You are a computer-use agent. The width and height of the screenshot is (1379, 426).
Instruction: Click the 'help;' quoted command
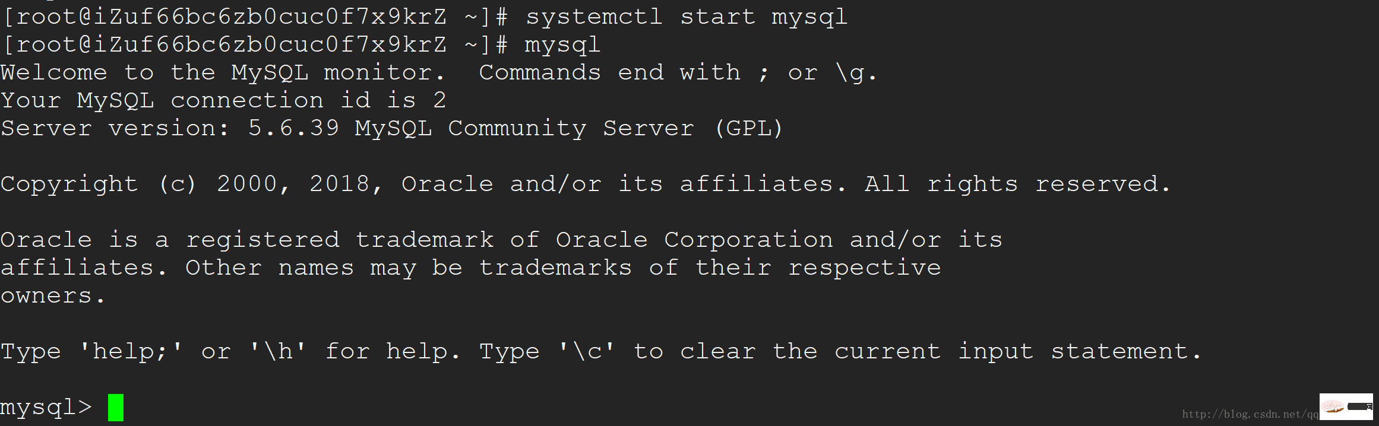click(x=131, y=351)
